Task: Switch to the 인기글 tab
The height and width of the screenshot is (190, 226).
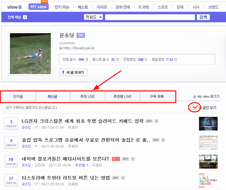Action: point(18,96)
